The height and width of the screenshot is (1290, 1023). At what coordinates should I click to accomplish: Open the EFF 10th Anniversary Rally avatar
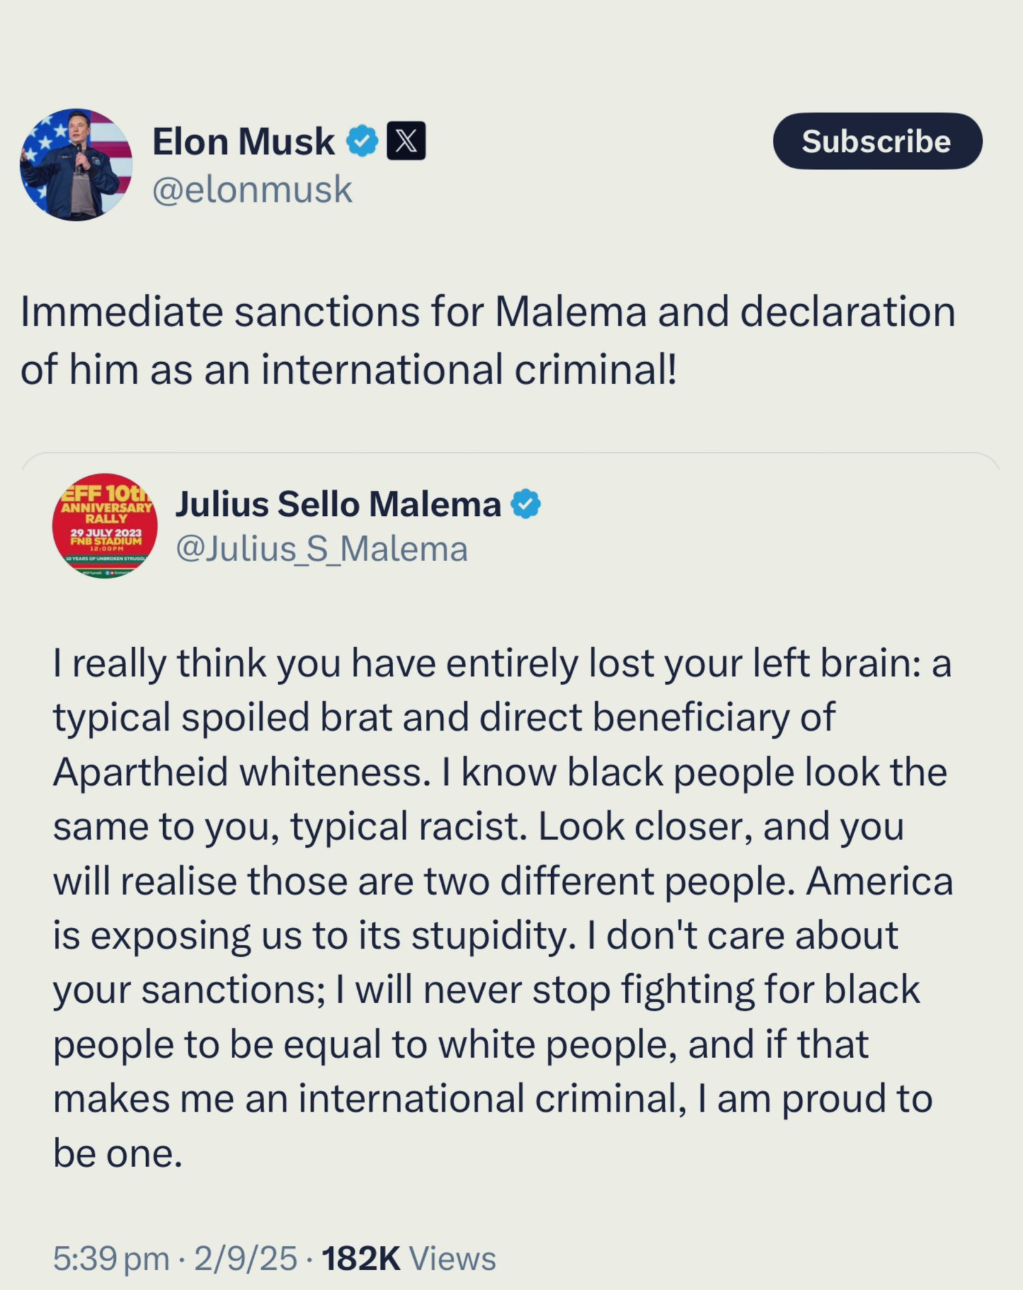click(x=105, y=526)
